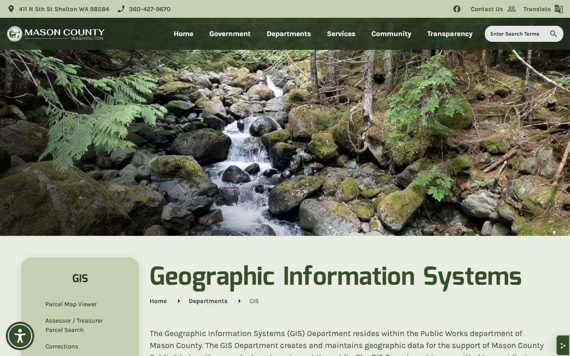Click the forest stream banner image
570x356 pixels.
coord(285,143)
